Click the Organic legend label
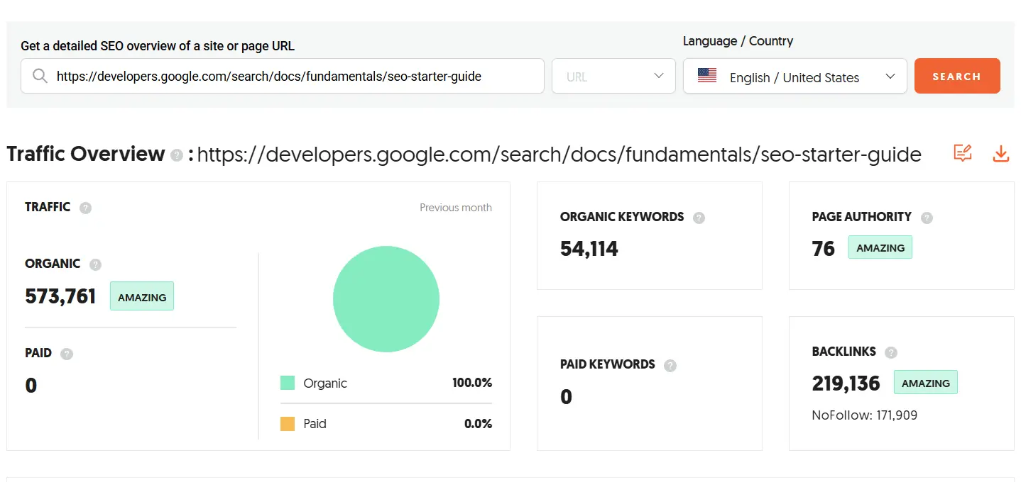The height and width of the screenshot is (482, 1021). click(x=325, y=383)
